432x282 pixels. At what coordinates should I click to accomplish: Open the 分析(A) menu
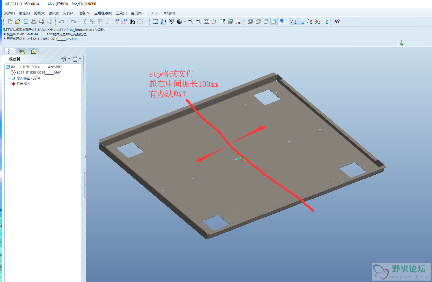tap(69, 13)
